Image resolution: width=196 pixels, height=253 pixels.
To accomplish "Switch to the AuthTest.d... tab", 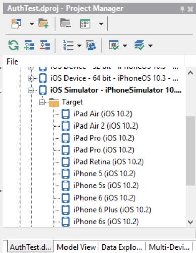I will [x=30, y=247].
